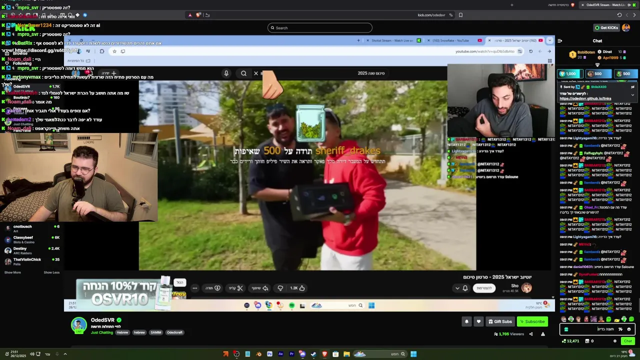Select the SAMIM tag
The height and width of the screenshot is (360, 640).
(x=156, y=332)
